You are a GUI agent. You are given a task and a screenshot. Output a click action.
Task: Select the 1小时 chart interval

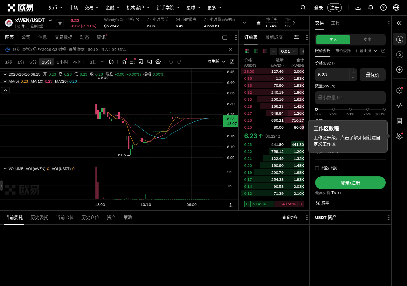pyautogui.click(x=62, y=62)
